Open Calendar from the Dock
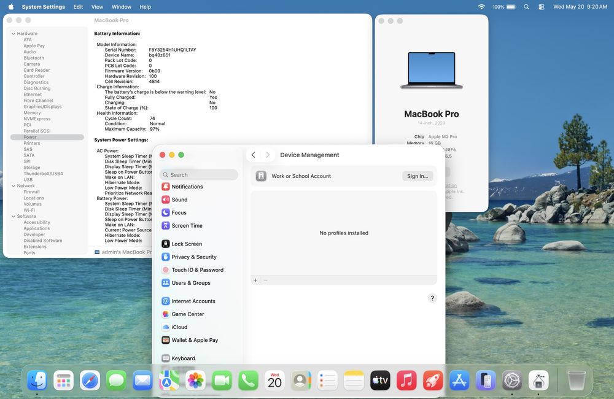The width and height of the screenshot is (614, 399). click(274, 380)
